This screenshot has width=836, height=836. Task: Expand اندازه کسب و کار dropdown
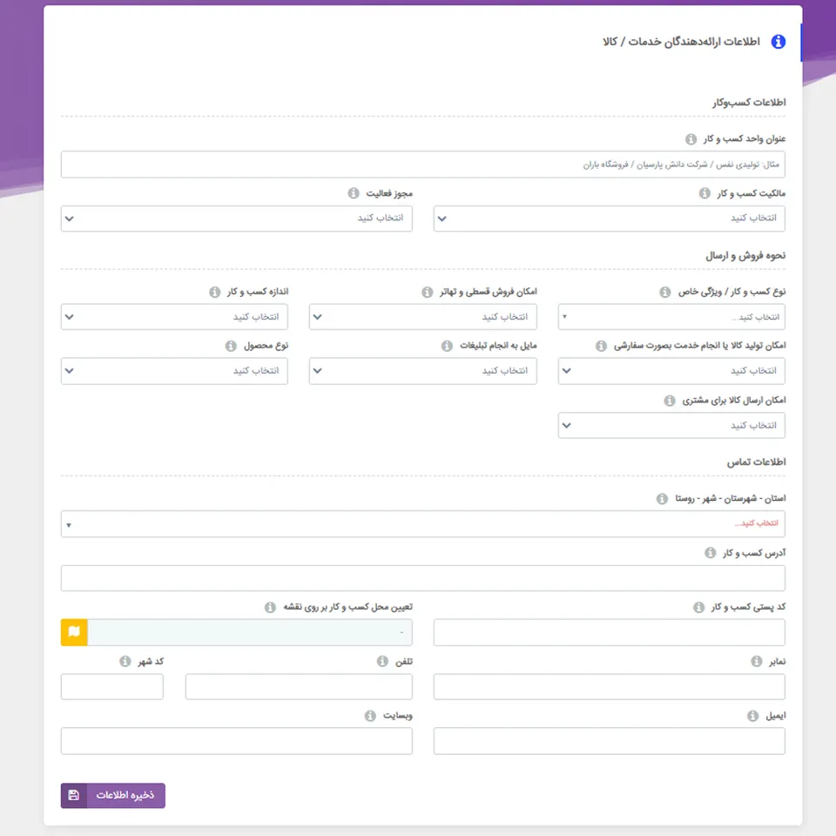click(x=174, y=317)
